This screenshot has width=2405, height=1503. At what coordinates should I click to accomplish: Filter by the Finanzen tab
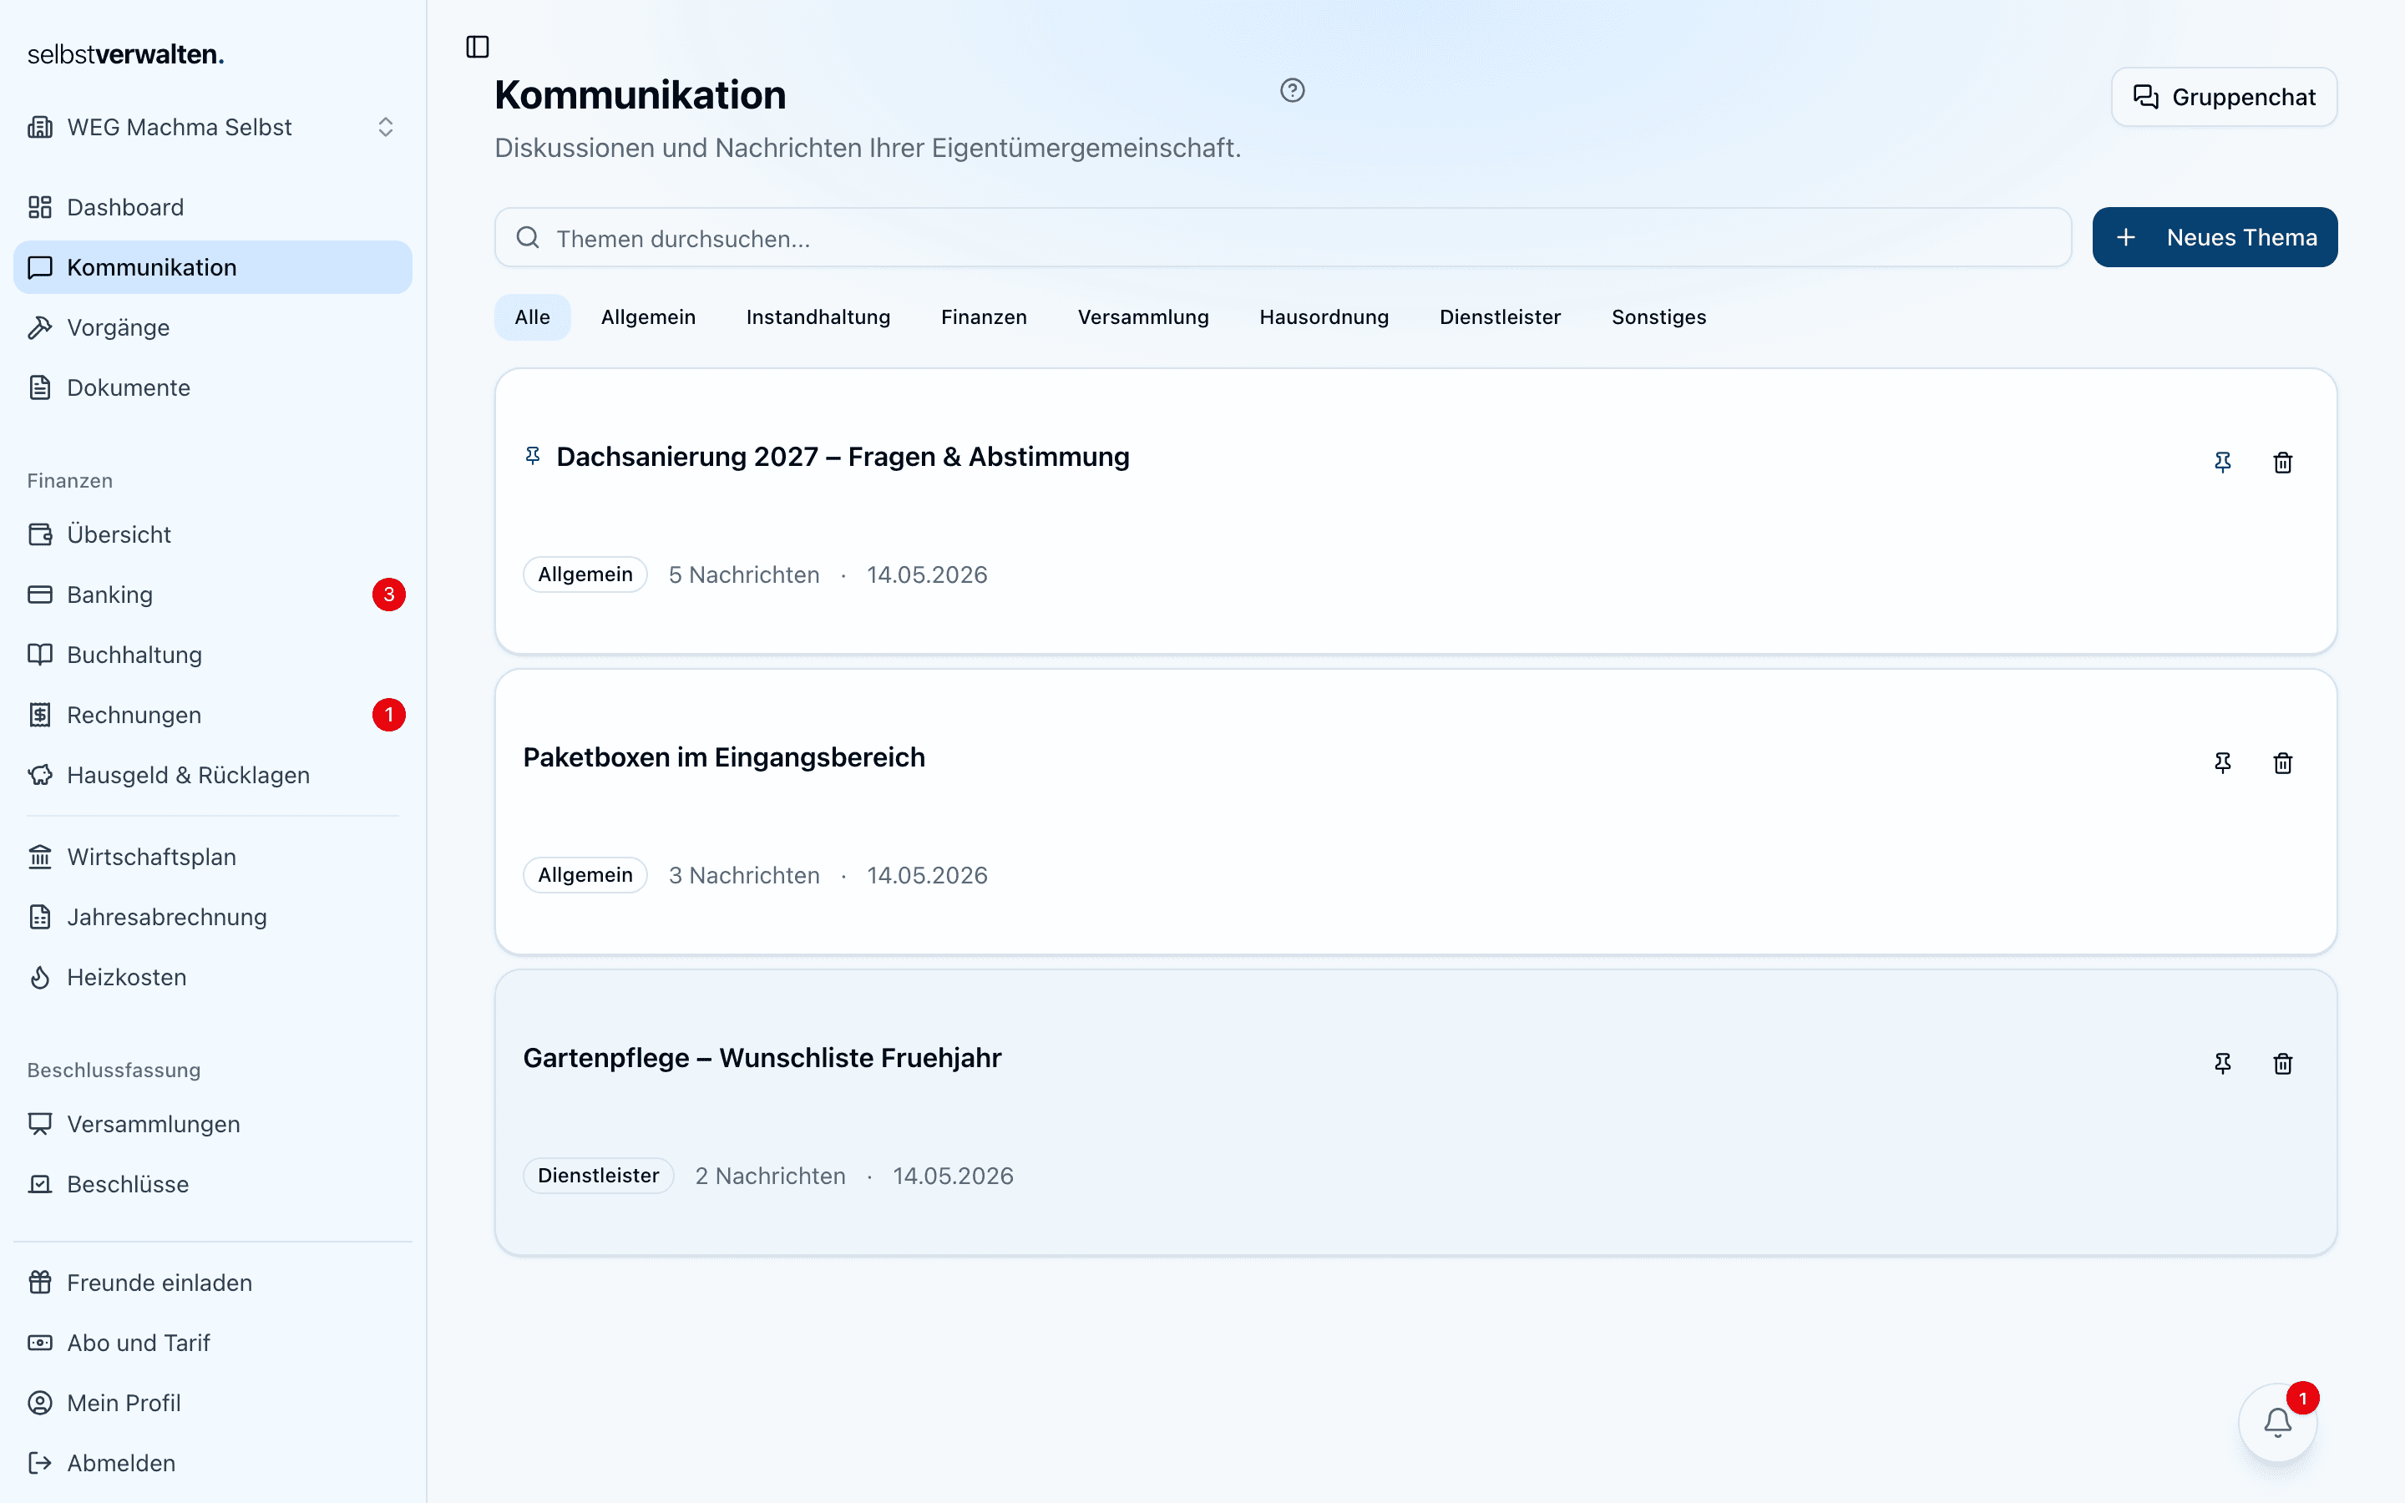click(x=984, y=317)
